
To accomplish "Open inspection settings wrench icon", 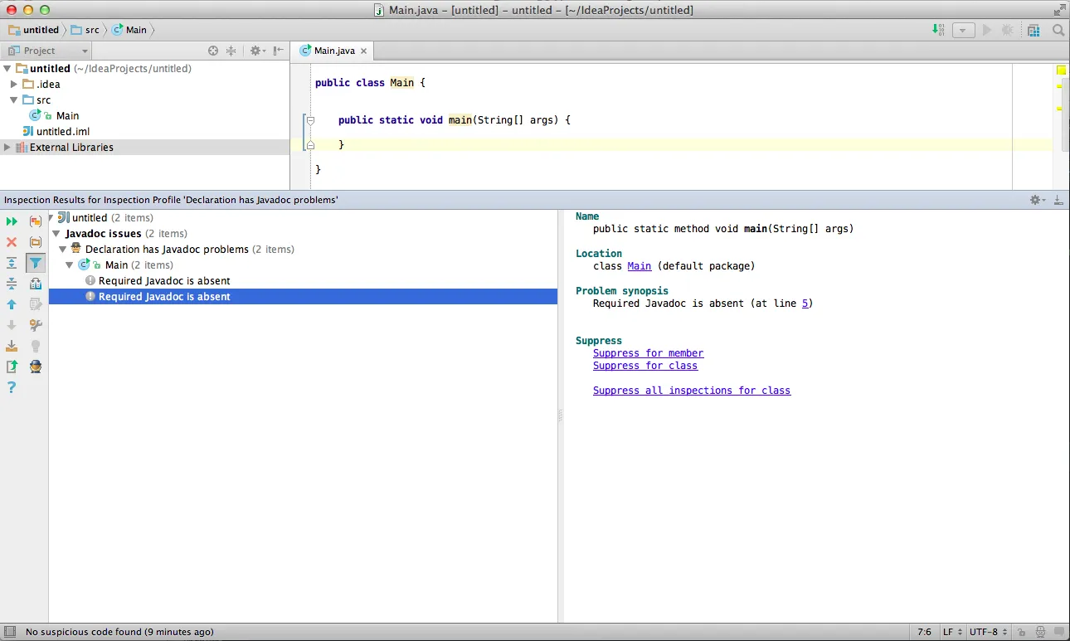I will click(36, 325).
